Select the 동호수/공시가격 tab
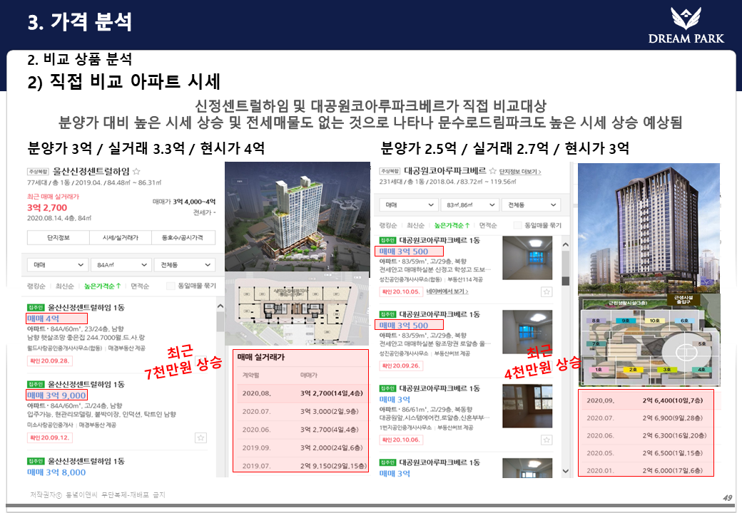Image resolution: width=742 pixels, height=513 pixels. pyautogui.click(x=183, y=237)
